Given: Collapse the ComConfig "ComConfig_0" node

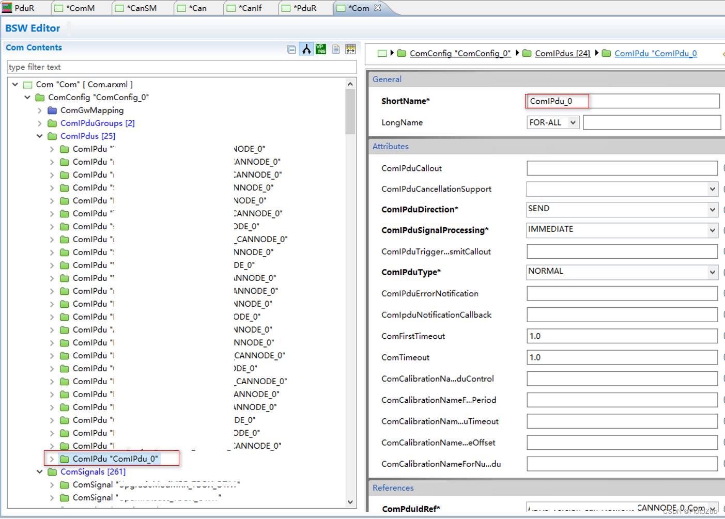Looking at the screenshot, I should [27, 97].
